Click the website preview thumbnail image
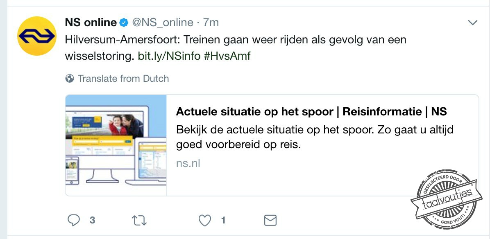This screenshot has height=239, width=490. coord(116,144)
